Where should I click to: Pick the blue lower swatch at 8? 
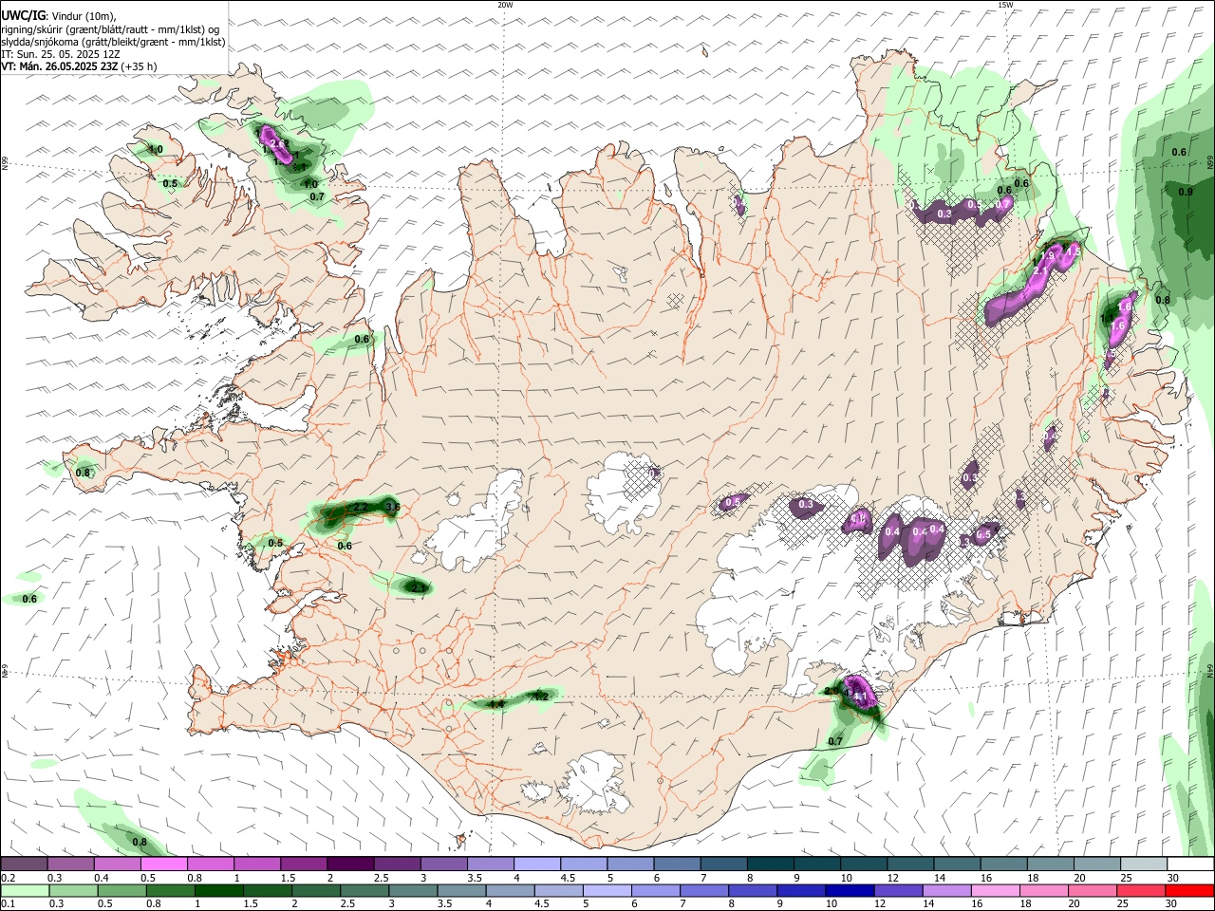point(753,891)
